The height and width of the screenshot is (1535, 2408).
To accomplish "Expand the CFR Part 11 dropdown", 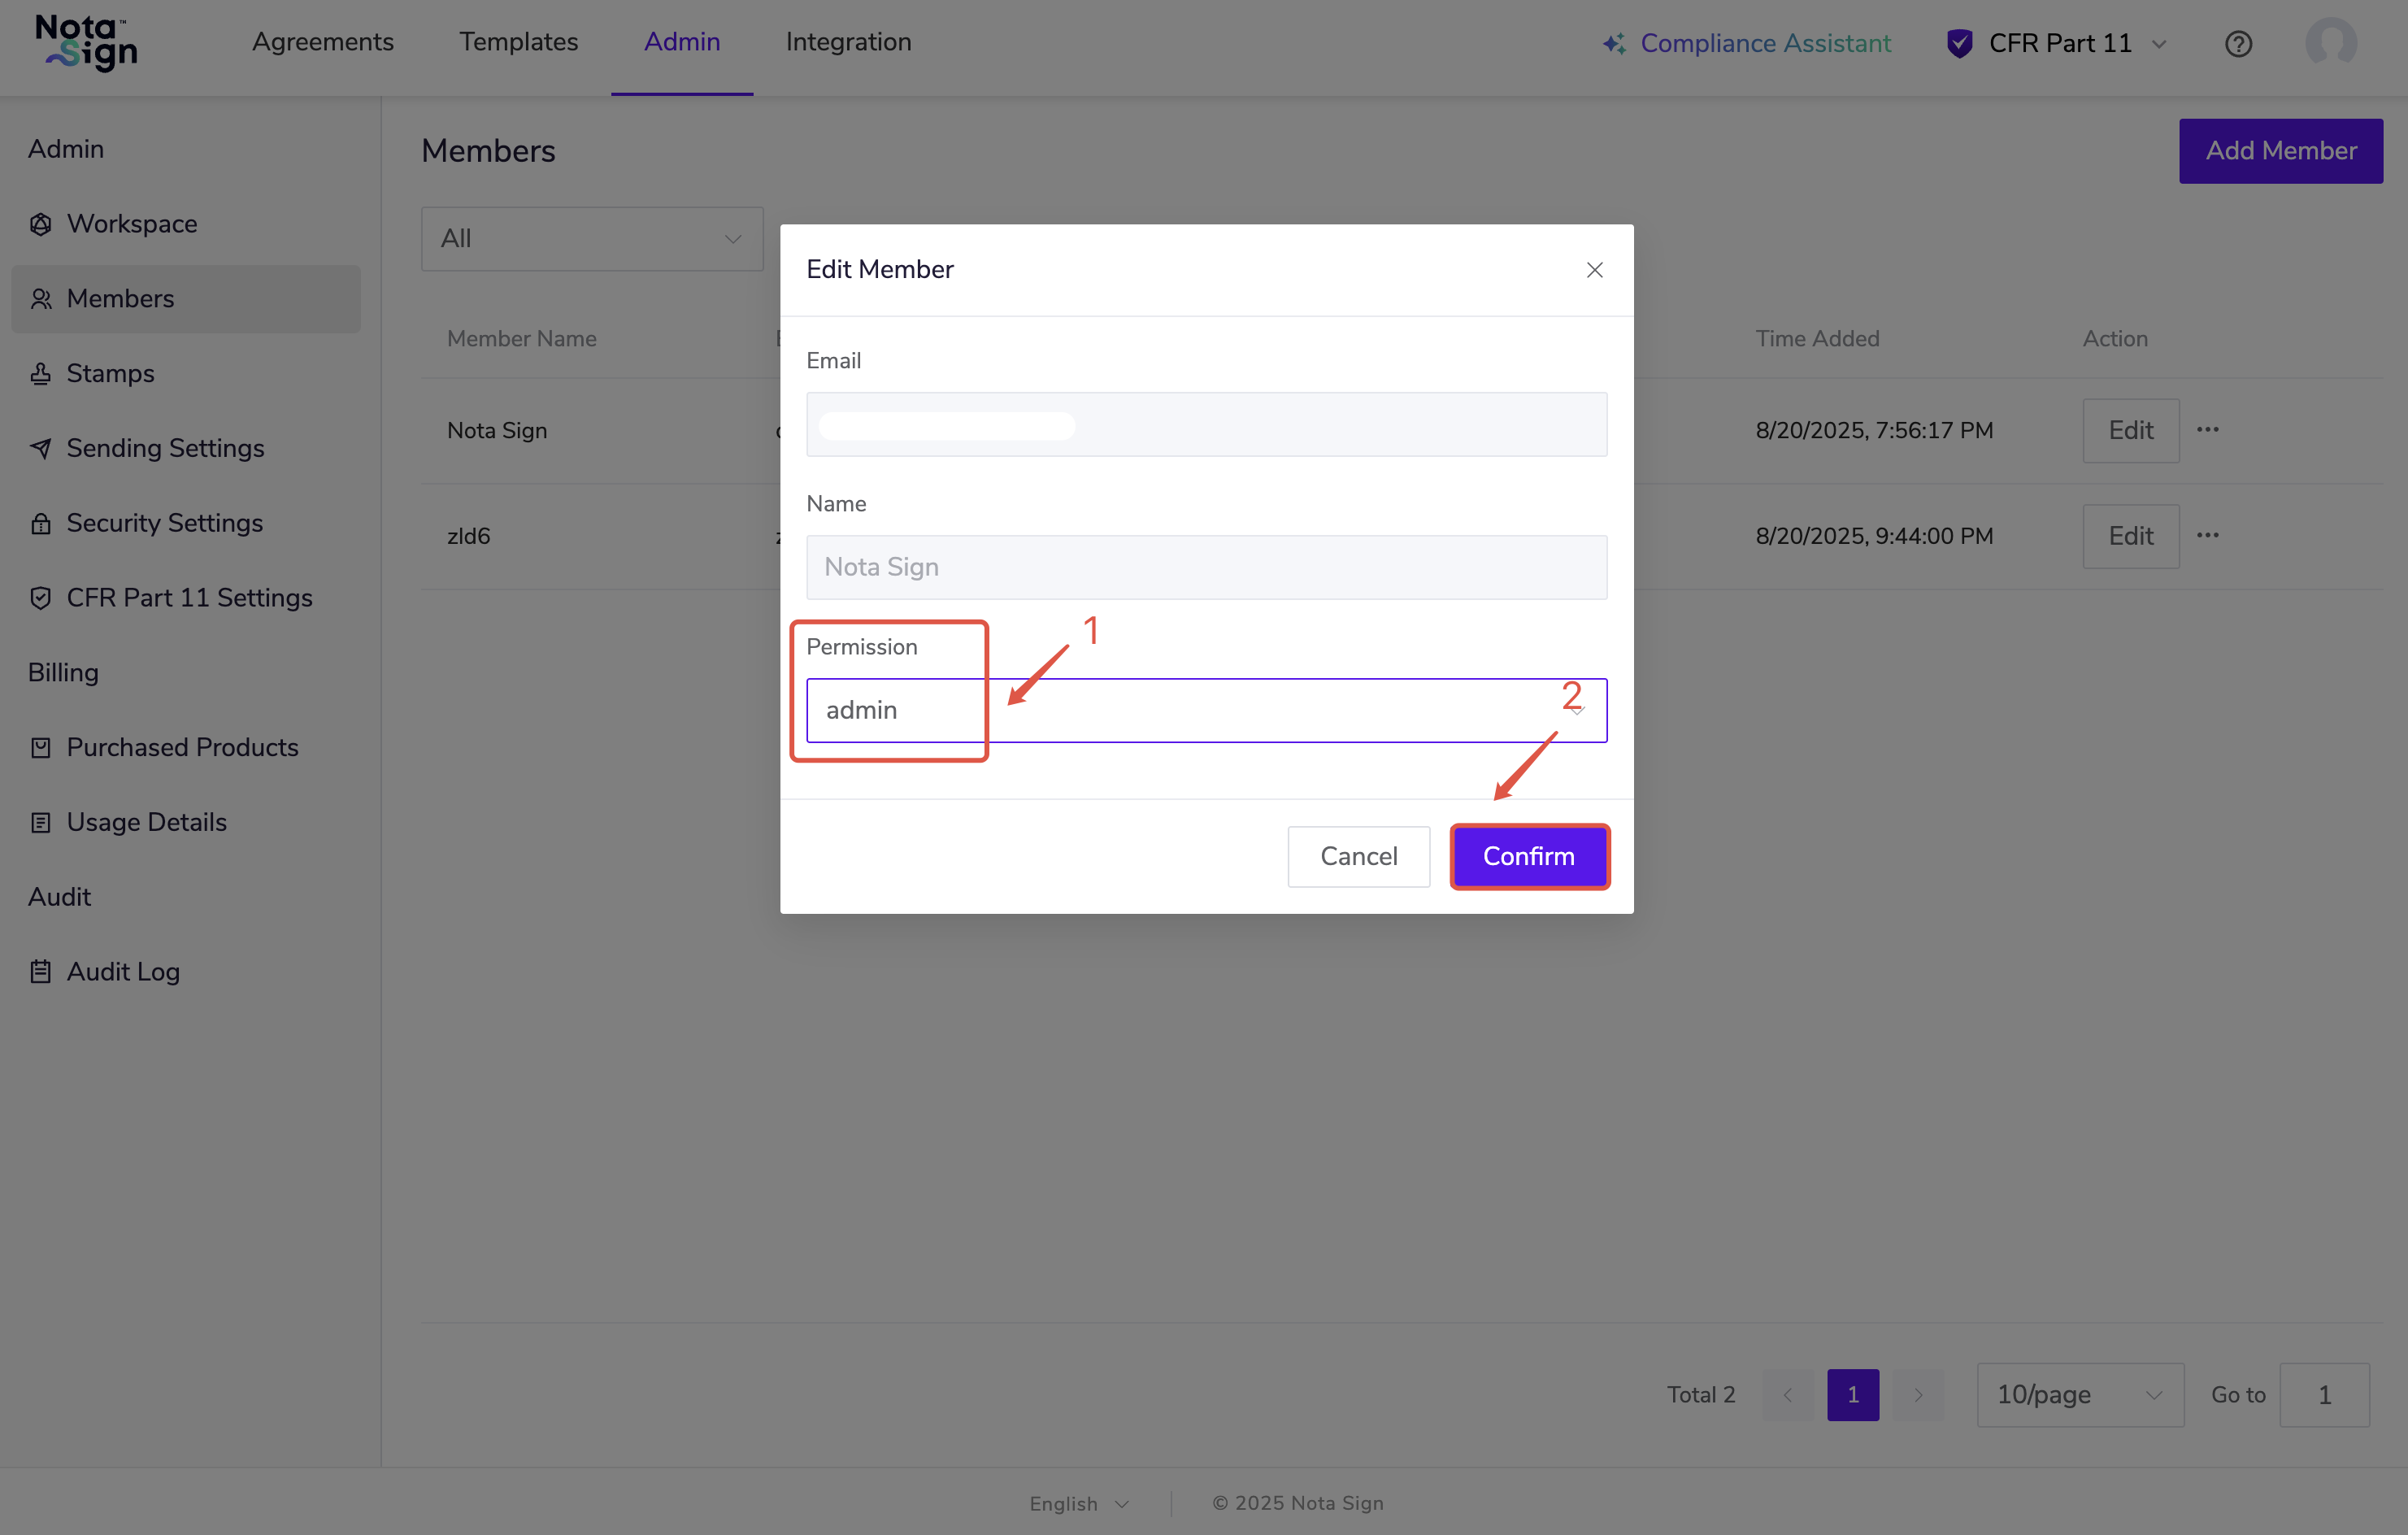I will [2058, 43].
